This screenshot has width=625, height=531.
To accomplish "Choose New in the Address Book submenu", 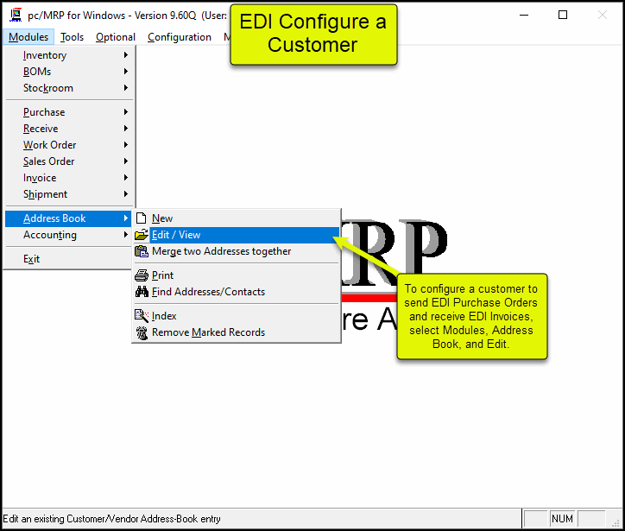I will tap(237, 218).
